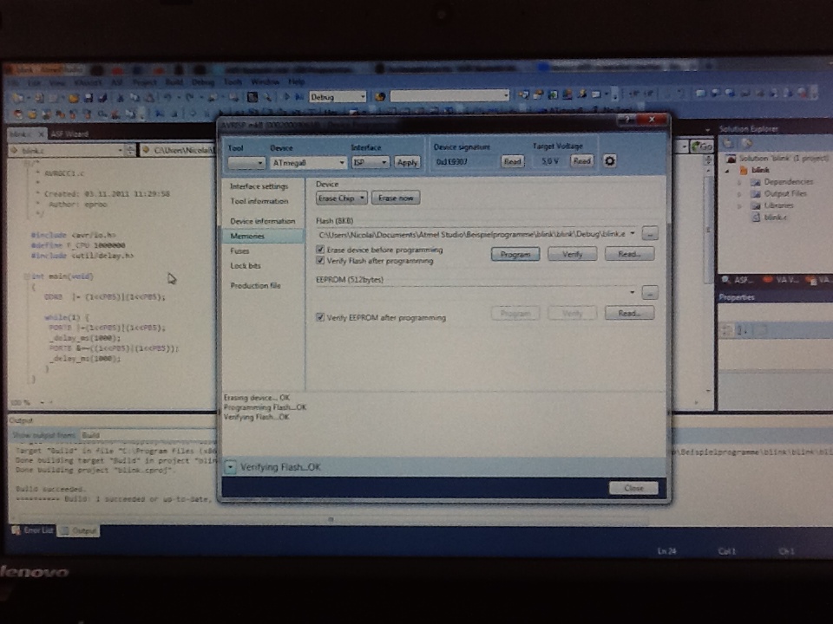Browse for Flash hex file
The height and width of the screenshot is (624, 833).
tap(650, 233)
